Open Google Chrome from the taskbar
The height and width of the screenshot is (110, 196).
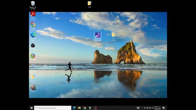point(85,108)
